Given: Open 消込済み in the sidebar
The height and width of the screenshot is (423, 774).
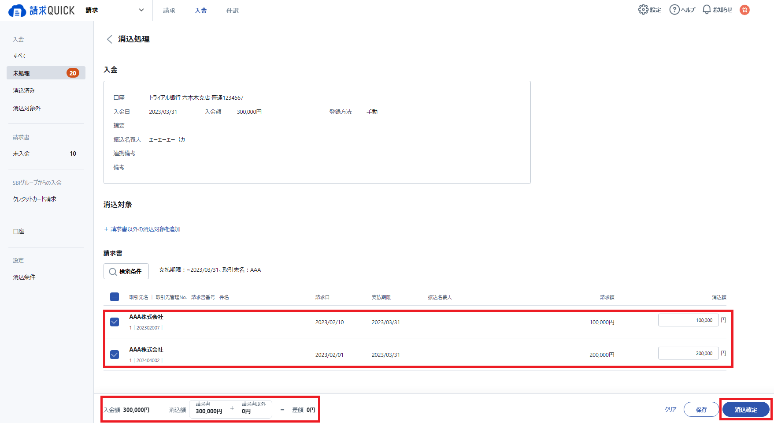Looking at the screenshot, I should pos(24,90).
